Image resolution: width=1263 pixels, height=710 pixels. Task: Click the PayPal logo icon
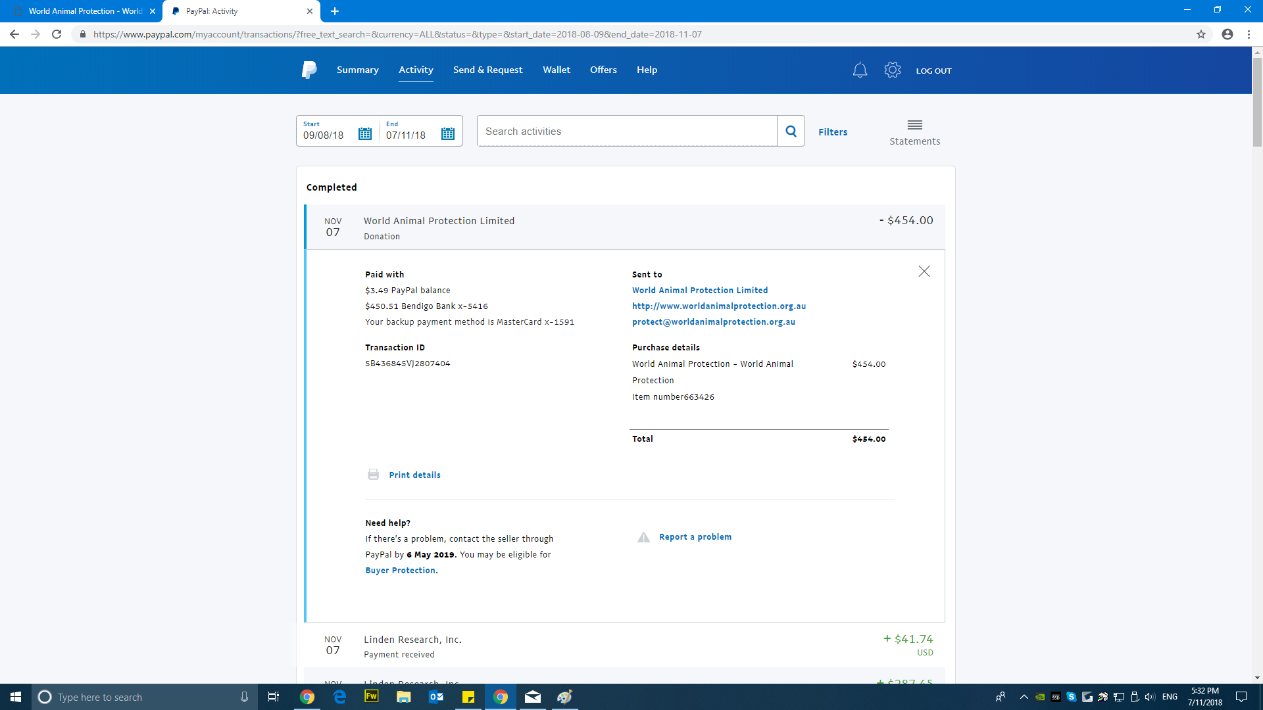tap(309, 70)
